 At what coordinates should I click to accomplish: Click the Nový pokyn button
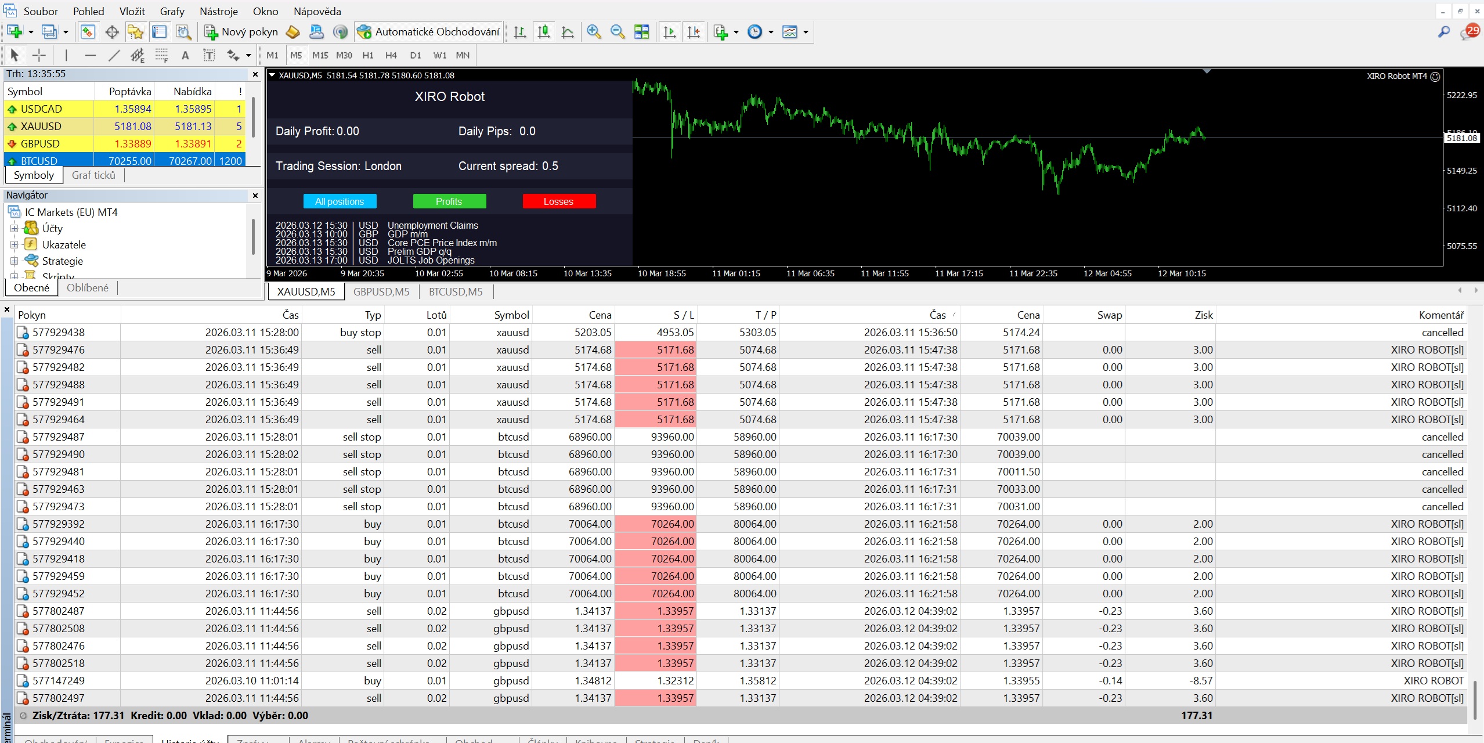(x=241, y=32)
